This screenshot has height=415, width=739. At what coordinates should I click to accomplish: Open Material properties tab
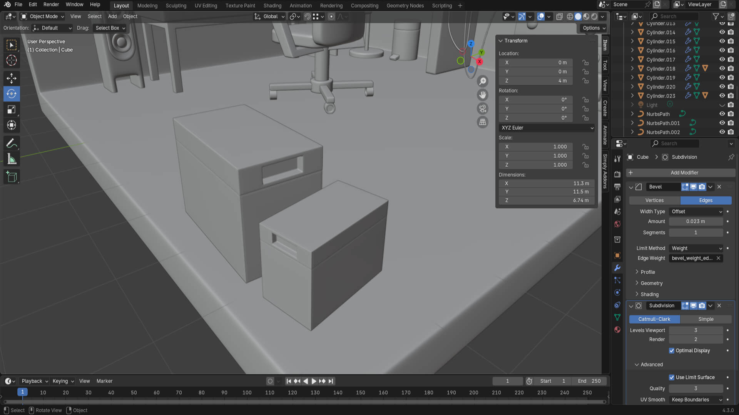[617, 330]
